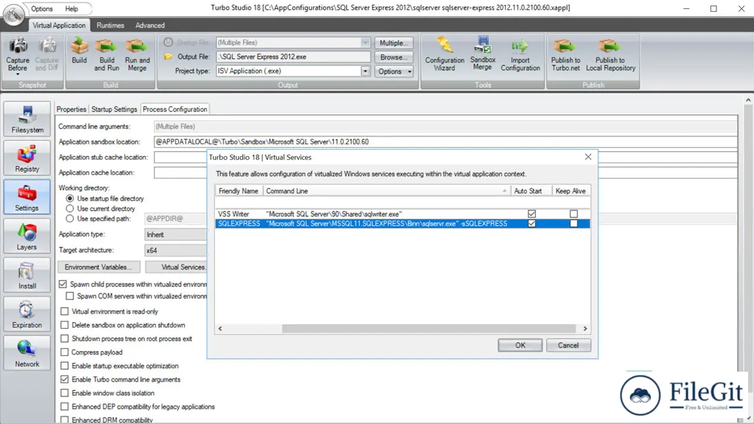Click Publish to Local Repository icon
The height and width of the screenshot is (424, 754).
(610, 46)
